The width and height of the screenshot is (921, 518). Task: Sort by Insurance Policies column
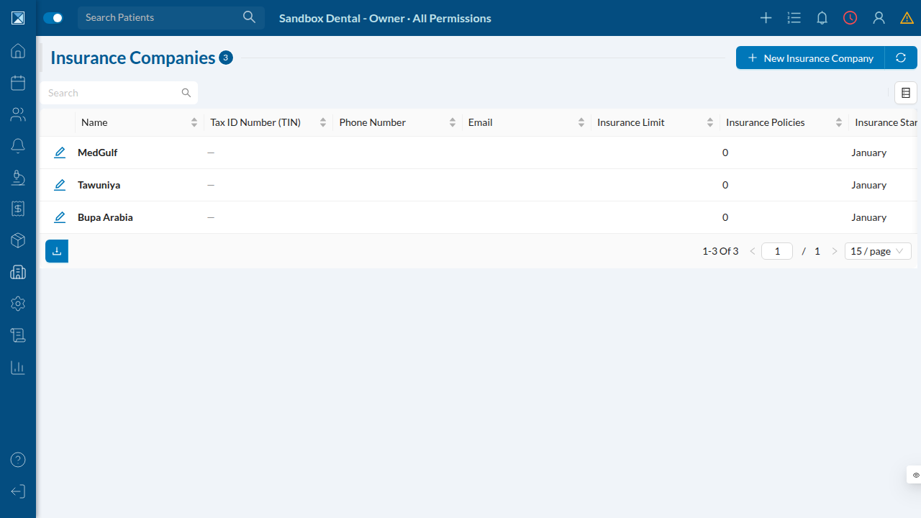[x=838, y=122]
